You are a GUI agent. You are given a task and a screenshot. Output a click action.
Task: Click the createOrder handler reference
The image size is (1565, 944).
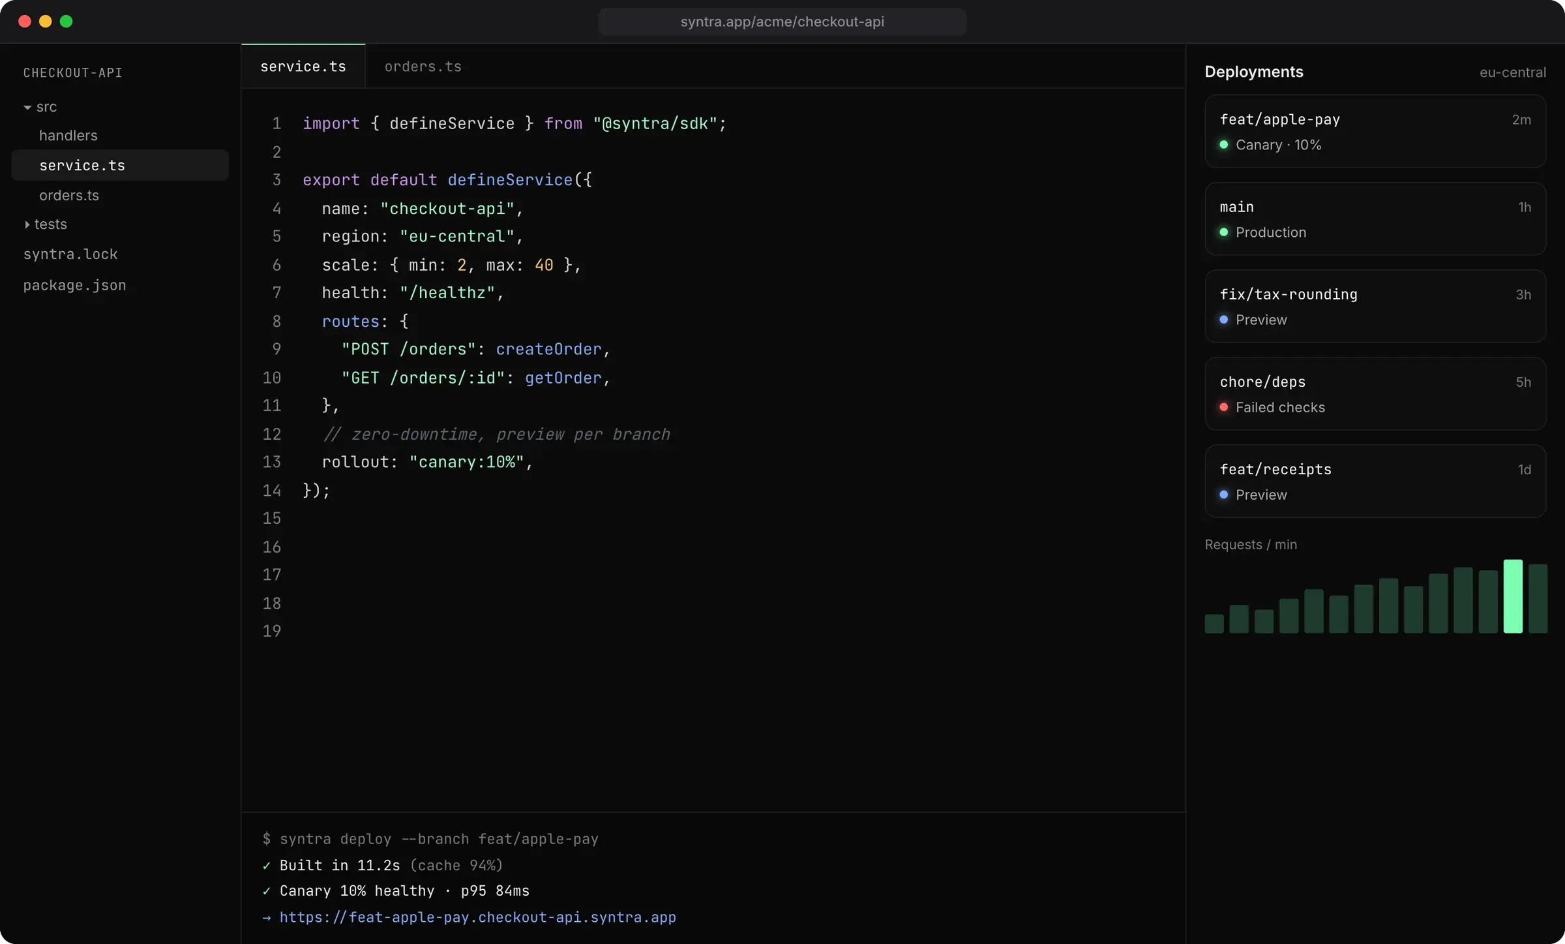click(x=549, y=350)
